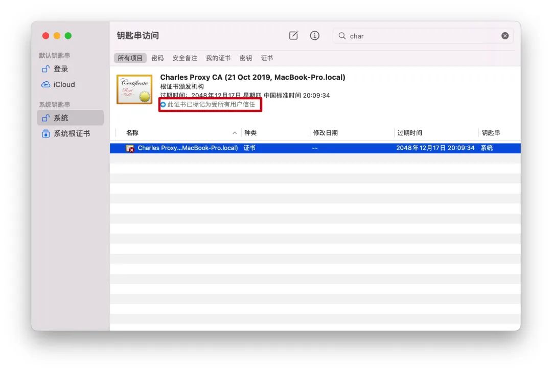Click the root certificate thumbnail image
The height and width of the screenshot is (372, 552).
(x=134, y=89)
